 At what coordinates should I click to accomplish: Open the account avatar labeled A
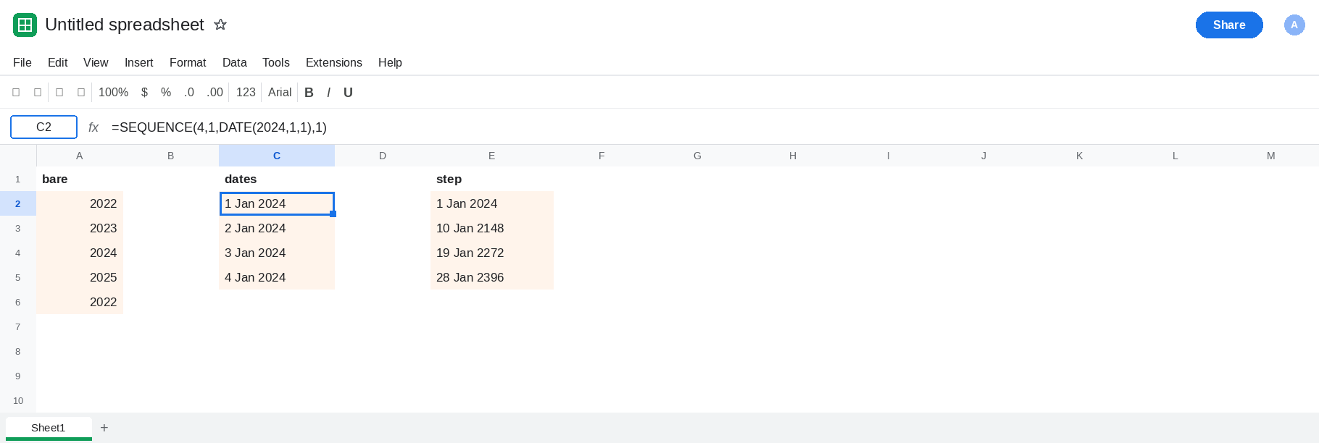[x=1294, y=25]
